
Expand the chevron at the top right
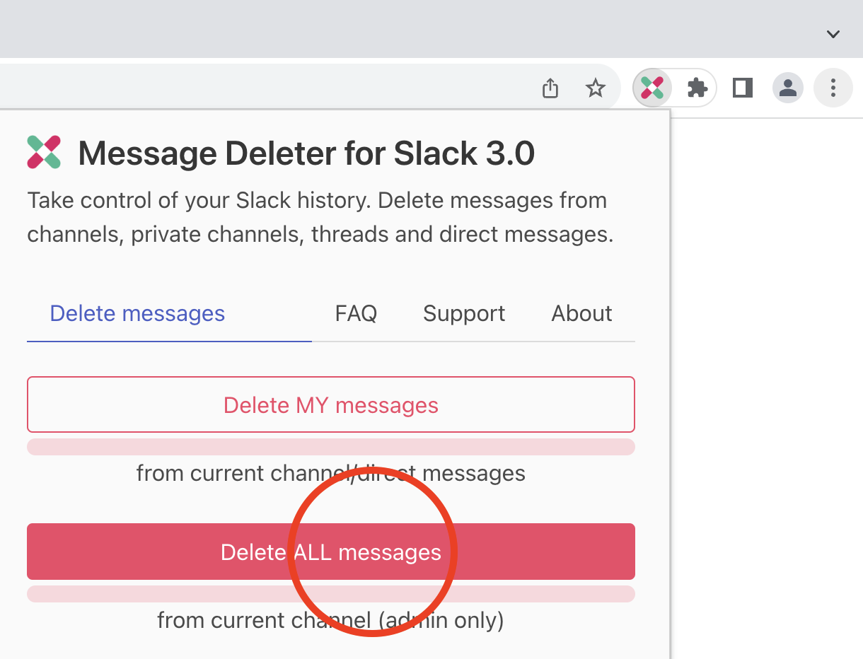tap(833, 33)
